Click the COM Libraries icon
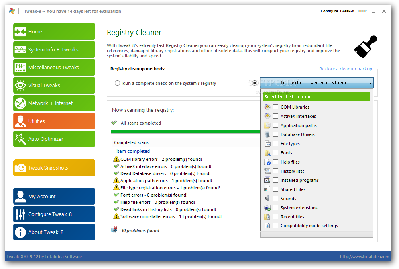 click(267, 107)
